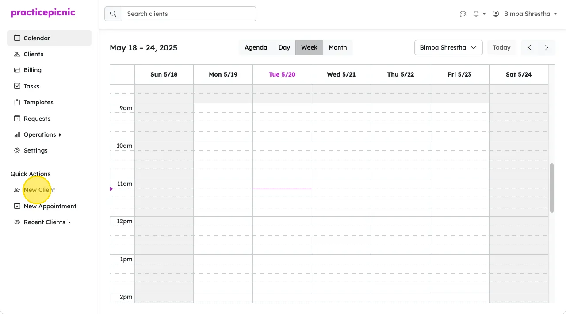Click the 12pm time label
566x314 pixels.
tap(125, 221)
